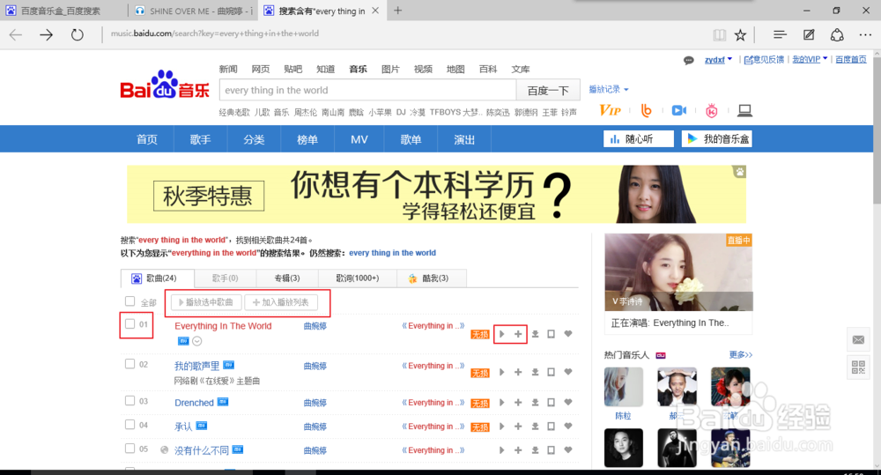Send Drenched to phone icon
The width and height of the screenshot is (881, 475).
coord(552,403)
